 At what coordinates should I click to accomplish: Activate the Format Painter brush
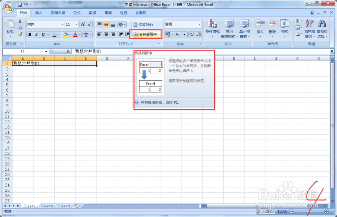pos(20,34)
